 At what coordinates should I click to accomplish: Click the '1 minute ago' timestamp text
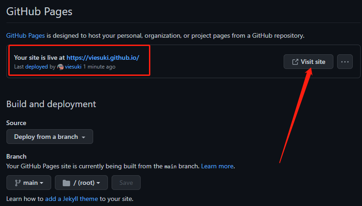99,67
